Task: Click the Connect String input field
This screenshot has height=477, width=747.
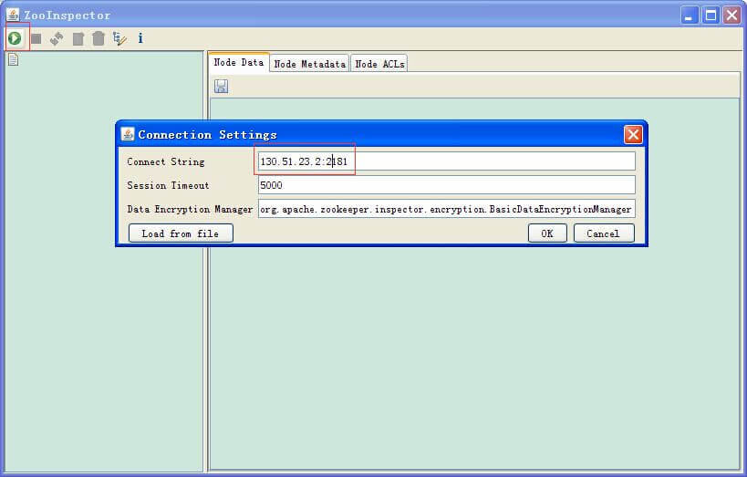Action: point(446,161)
